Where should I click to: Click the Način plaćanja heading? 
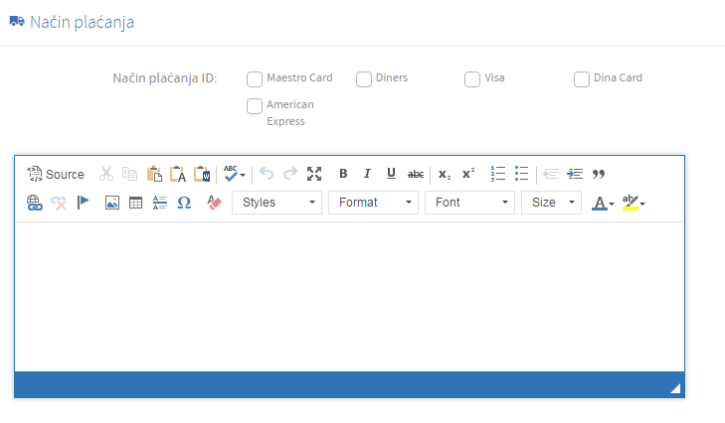click(82, 22)
